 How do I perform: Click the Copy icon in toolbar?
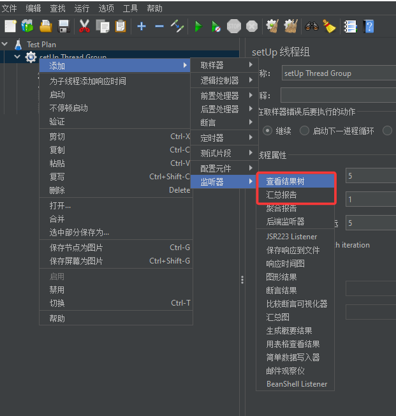point(103,26)
